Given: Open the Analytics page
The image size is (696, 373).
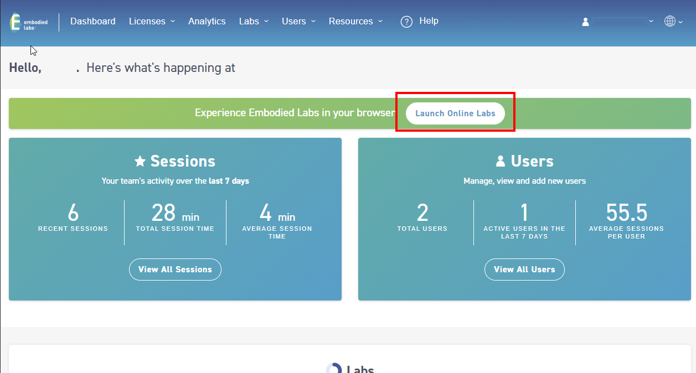Looking at the screenshot, I should pos(207,22).
